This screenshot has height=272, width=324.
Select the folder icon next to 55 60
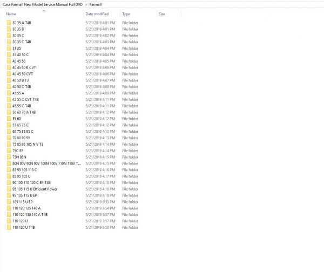pyautogui.click(x=9, y=119)
